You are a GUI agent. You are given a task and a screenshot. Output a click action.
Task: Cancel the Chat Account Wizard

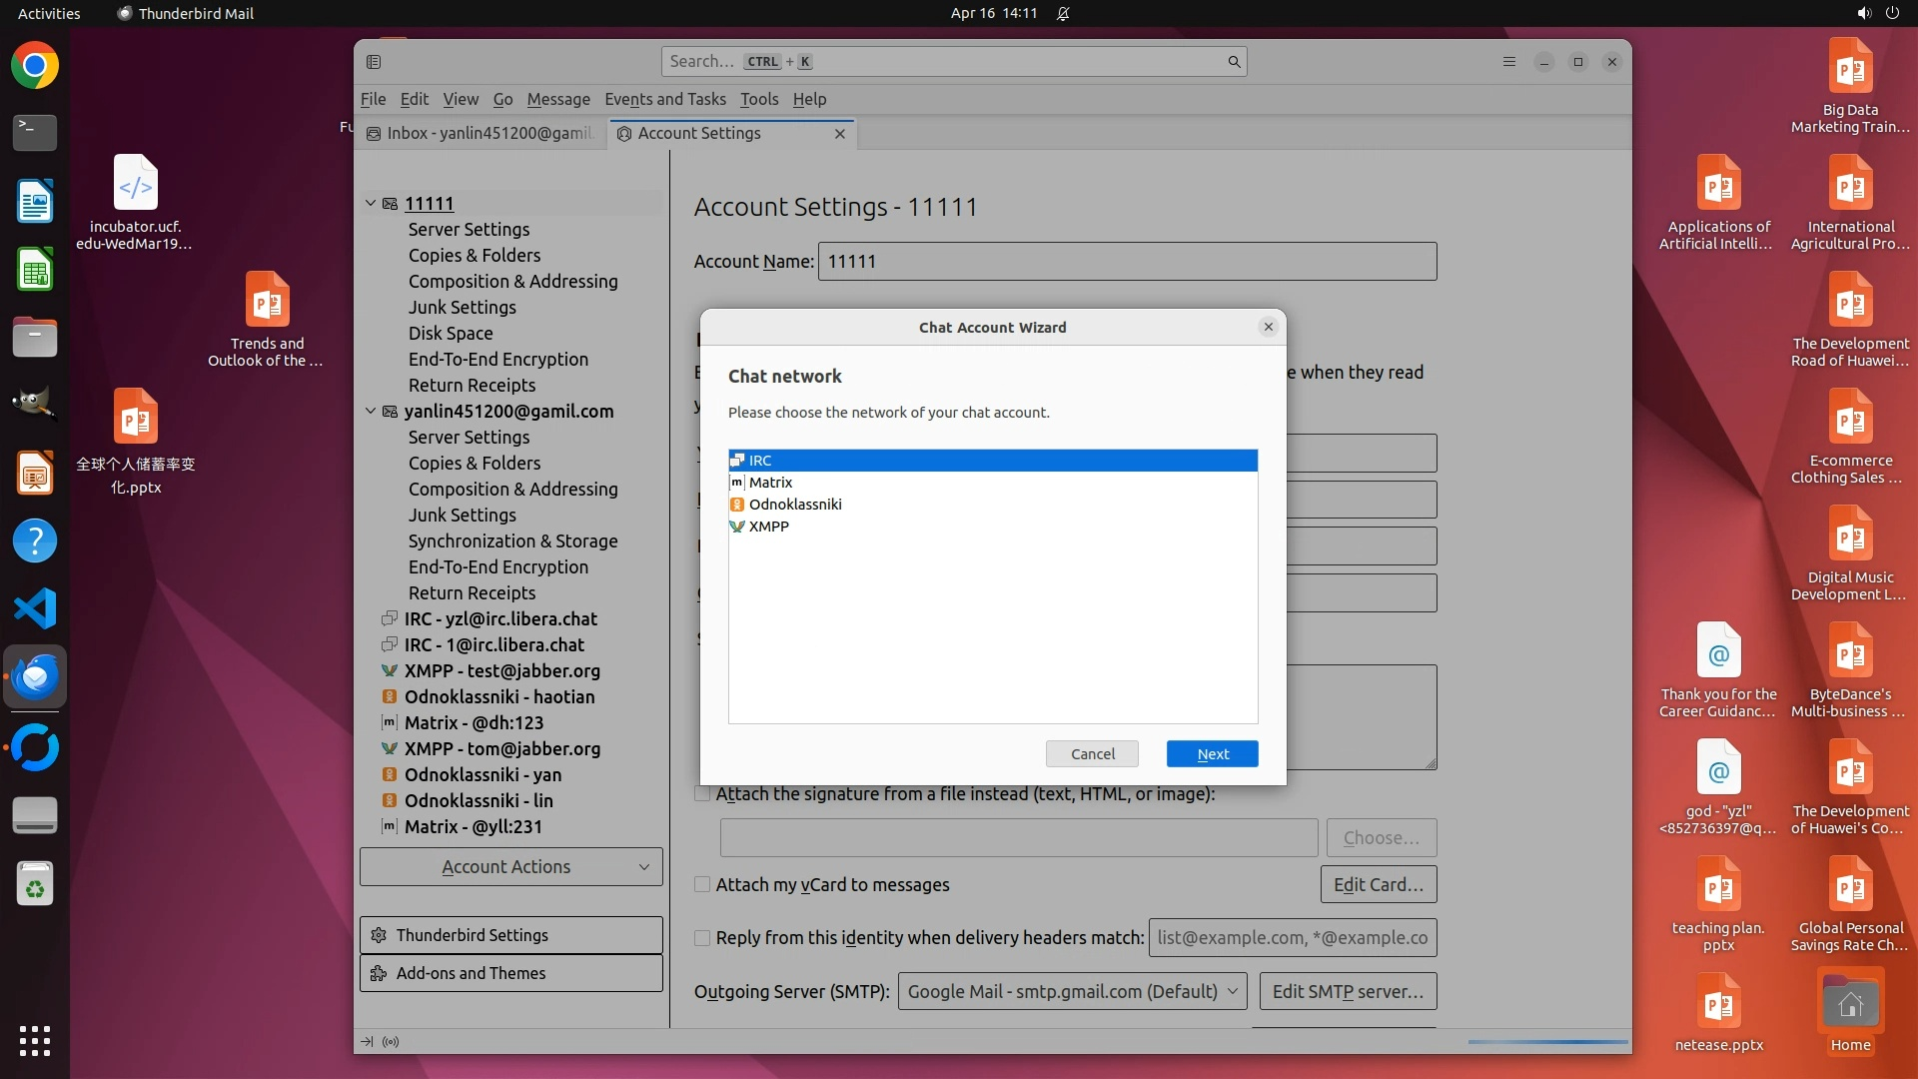[x=1092, y=754]
